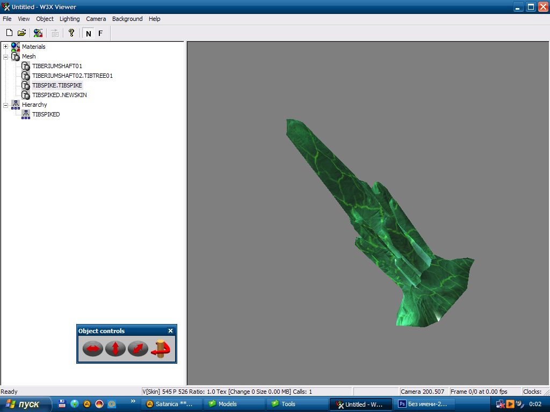Viewport: 550px width, 412px height.
Task: Click the orange play tray icon
Action: tap(510, 404)
